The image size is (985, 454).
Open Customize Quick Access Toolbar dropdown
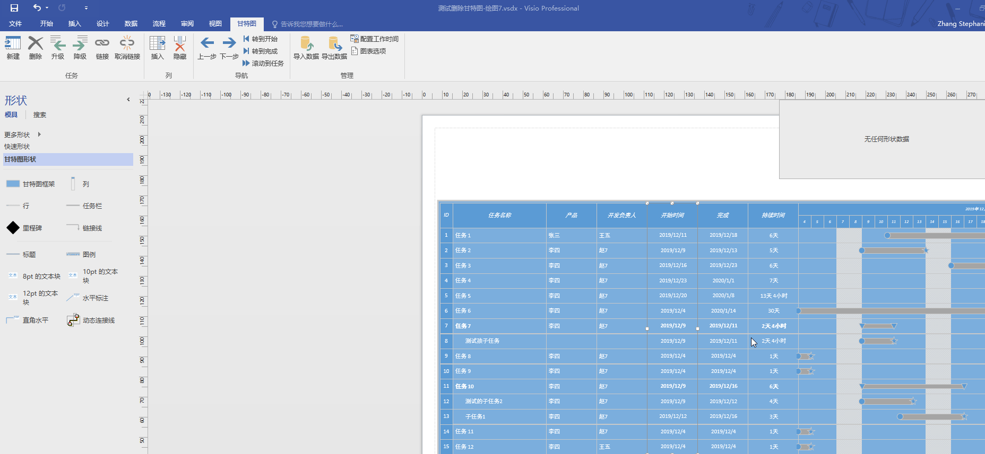[86, 8]
